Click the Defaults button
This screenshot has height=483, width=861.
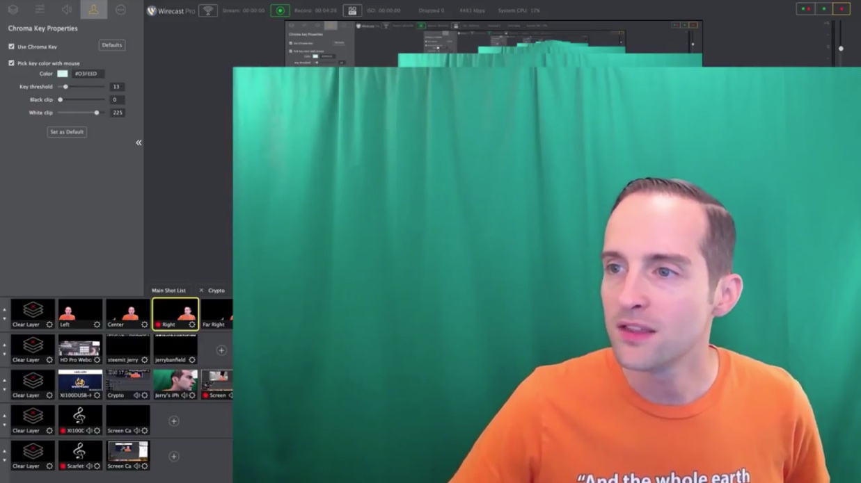tap(111, 45)
